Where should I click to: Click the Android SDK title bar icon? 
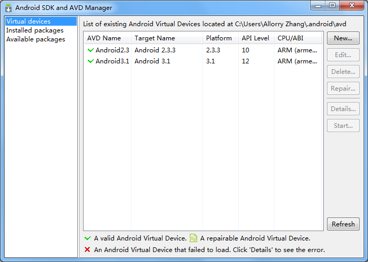8,8
